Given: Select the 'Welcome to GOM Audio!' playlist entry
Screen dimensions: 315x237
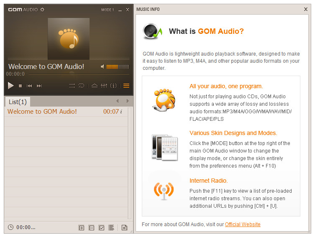Looking at the screenshot, I should point(66,112).
